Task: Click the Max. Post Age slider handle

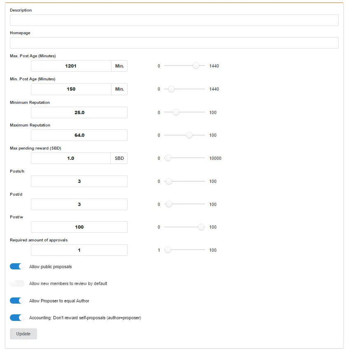Action: 196,66
